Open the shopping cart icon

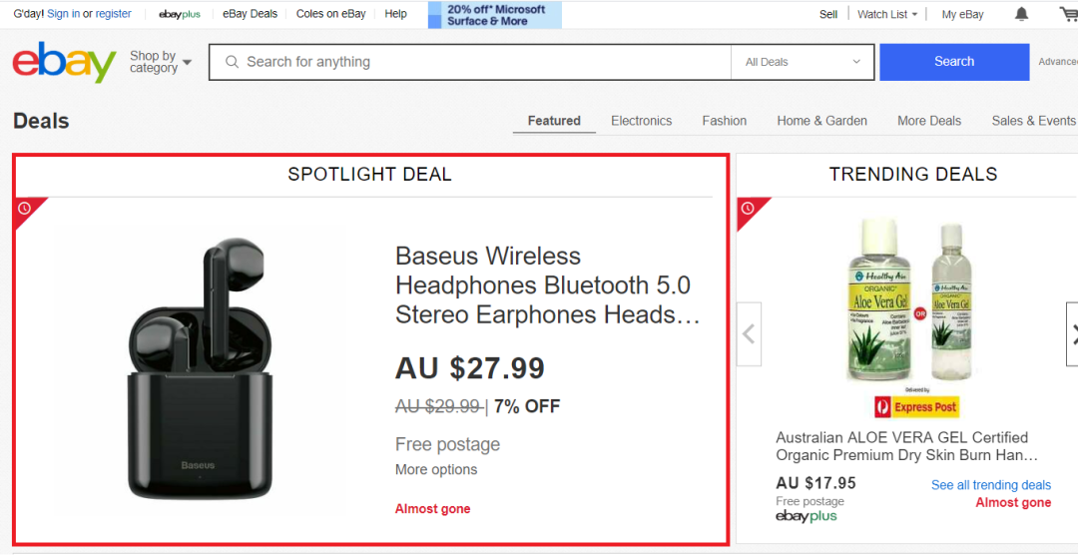1068,14
